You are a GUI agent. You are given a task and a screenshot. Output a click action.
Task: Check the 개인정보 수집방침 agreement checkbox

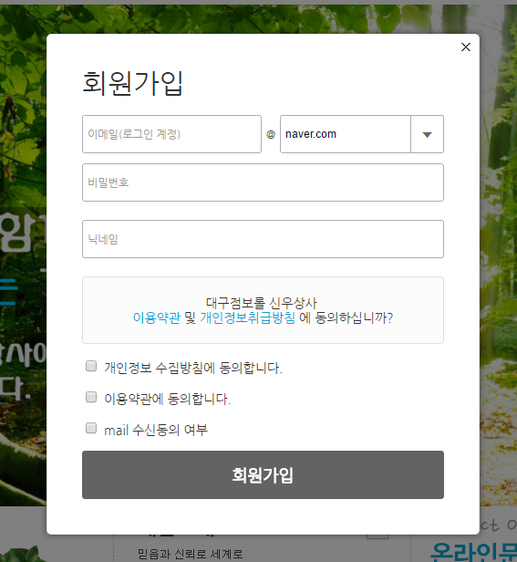click(91, 367)
